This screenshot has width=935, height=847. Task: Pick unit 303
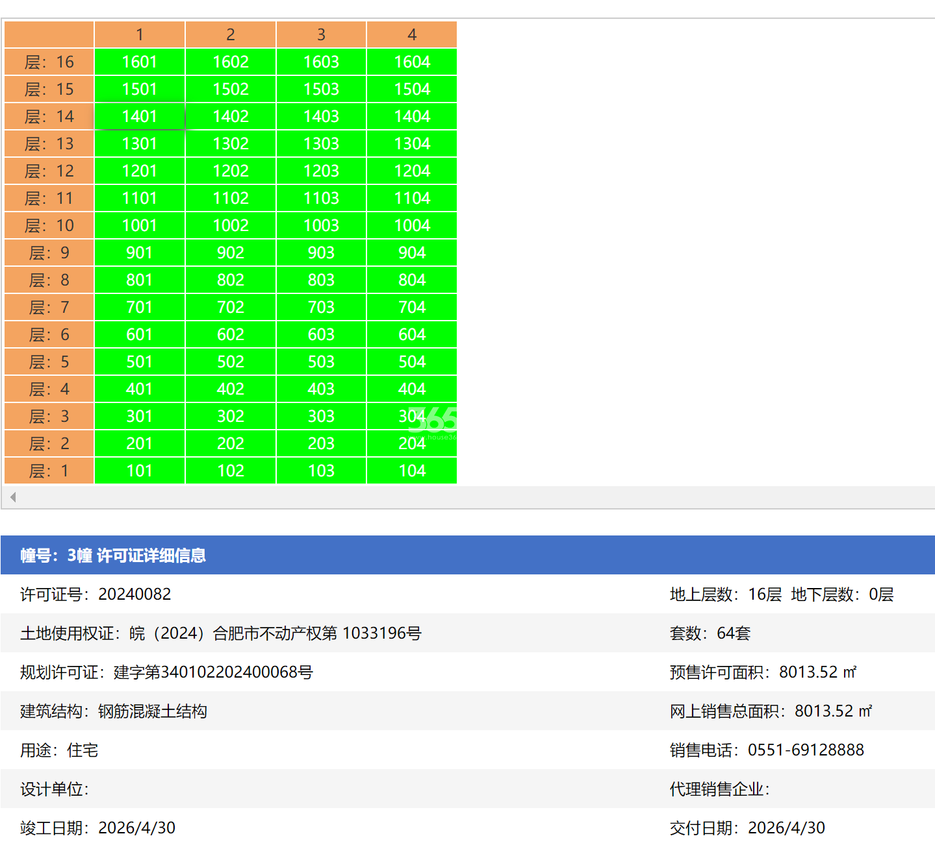[x=322, y=416]
